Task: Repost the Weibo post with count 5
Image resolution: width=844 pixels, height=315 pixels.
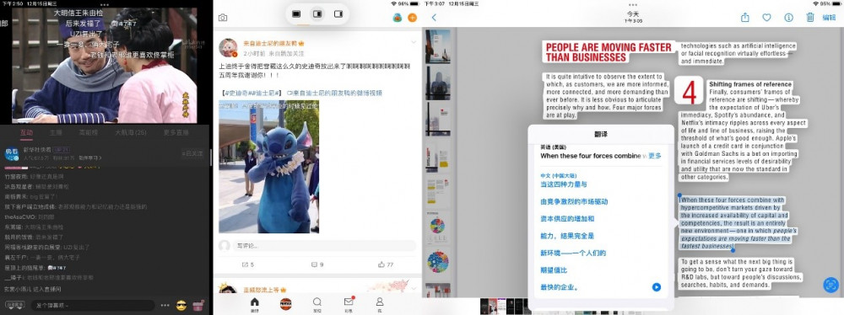Action: (x=248, y=264)
